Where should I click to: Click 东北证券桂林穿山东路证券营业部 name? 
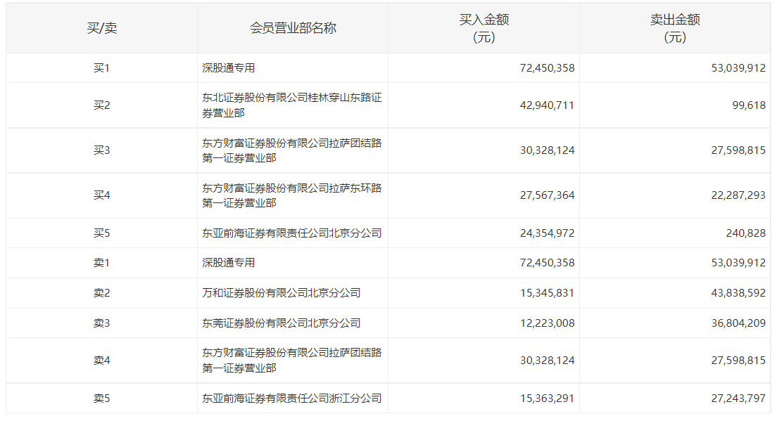coord(292,105)
